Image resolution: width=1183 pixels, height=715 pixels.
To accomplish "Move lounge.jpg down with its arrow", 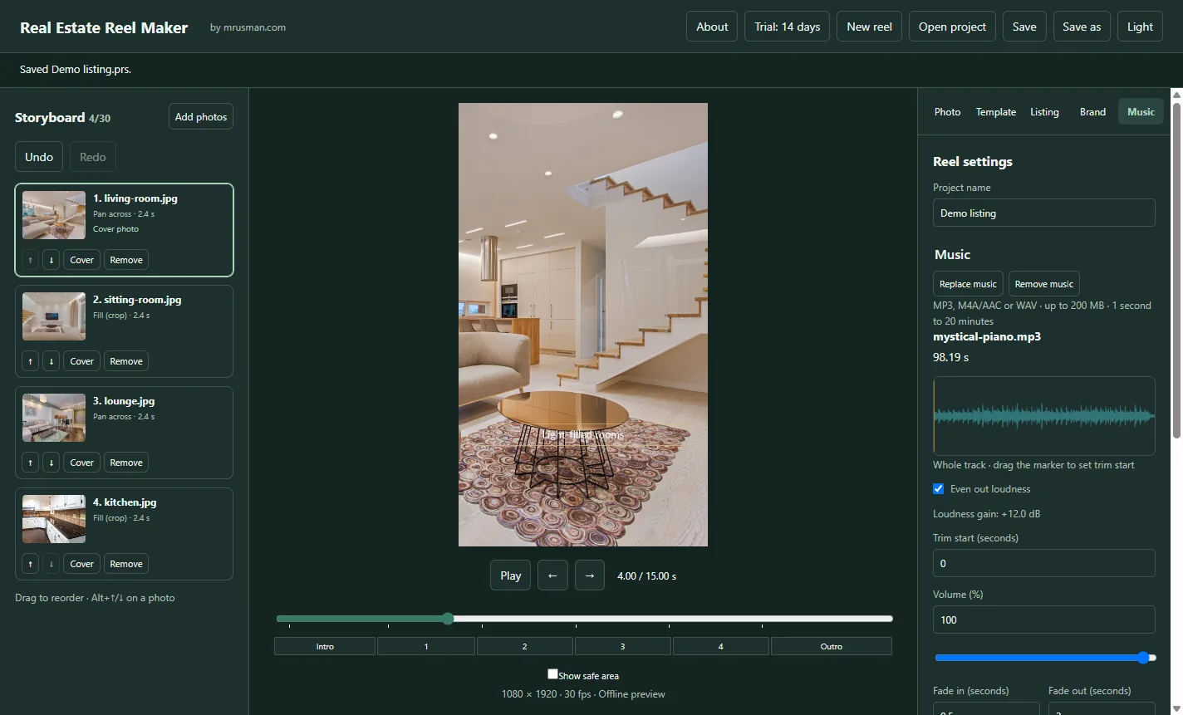I will click(52, 463).
